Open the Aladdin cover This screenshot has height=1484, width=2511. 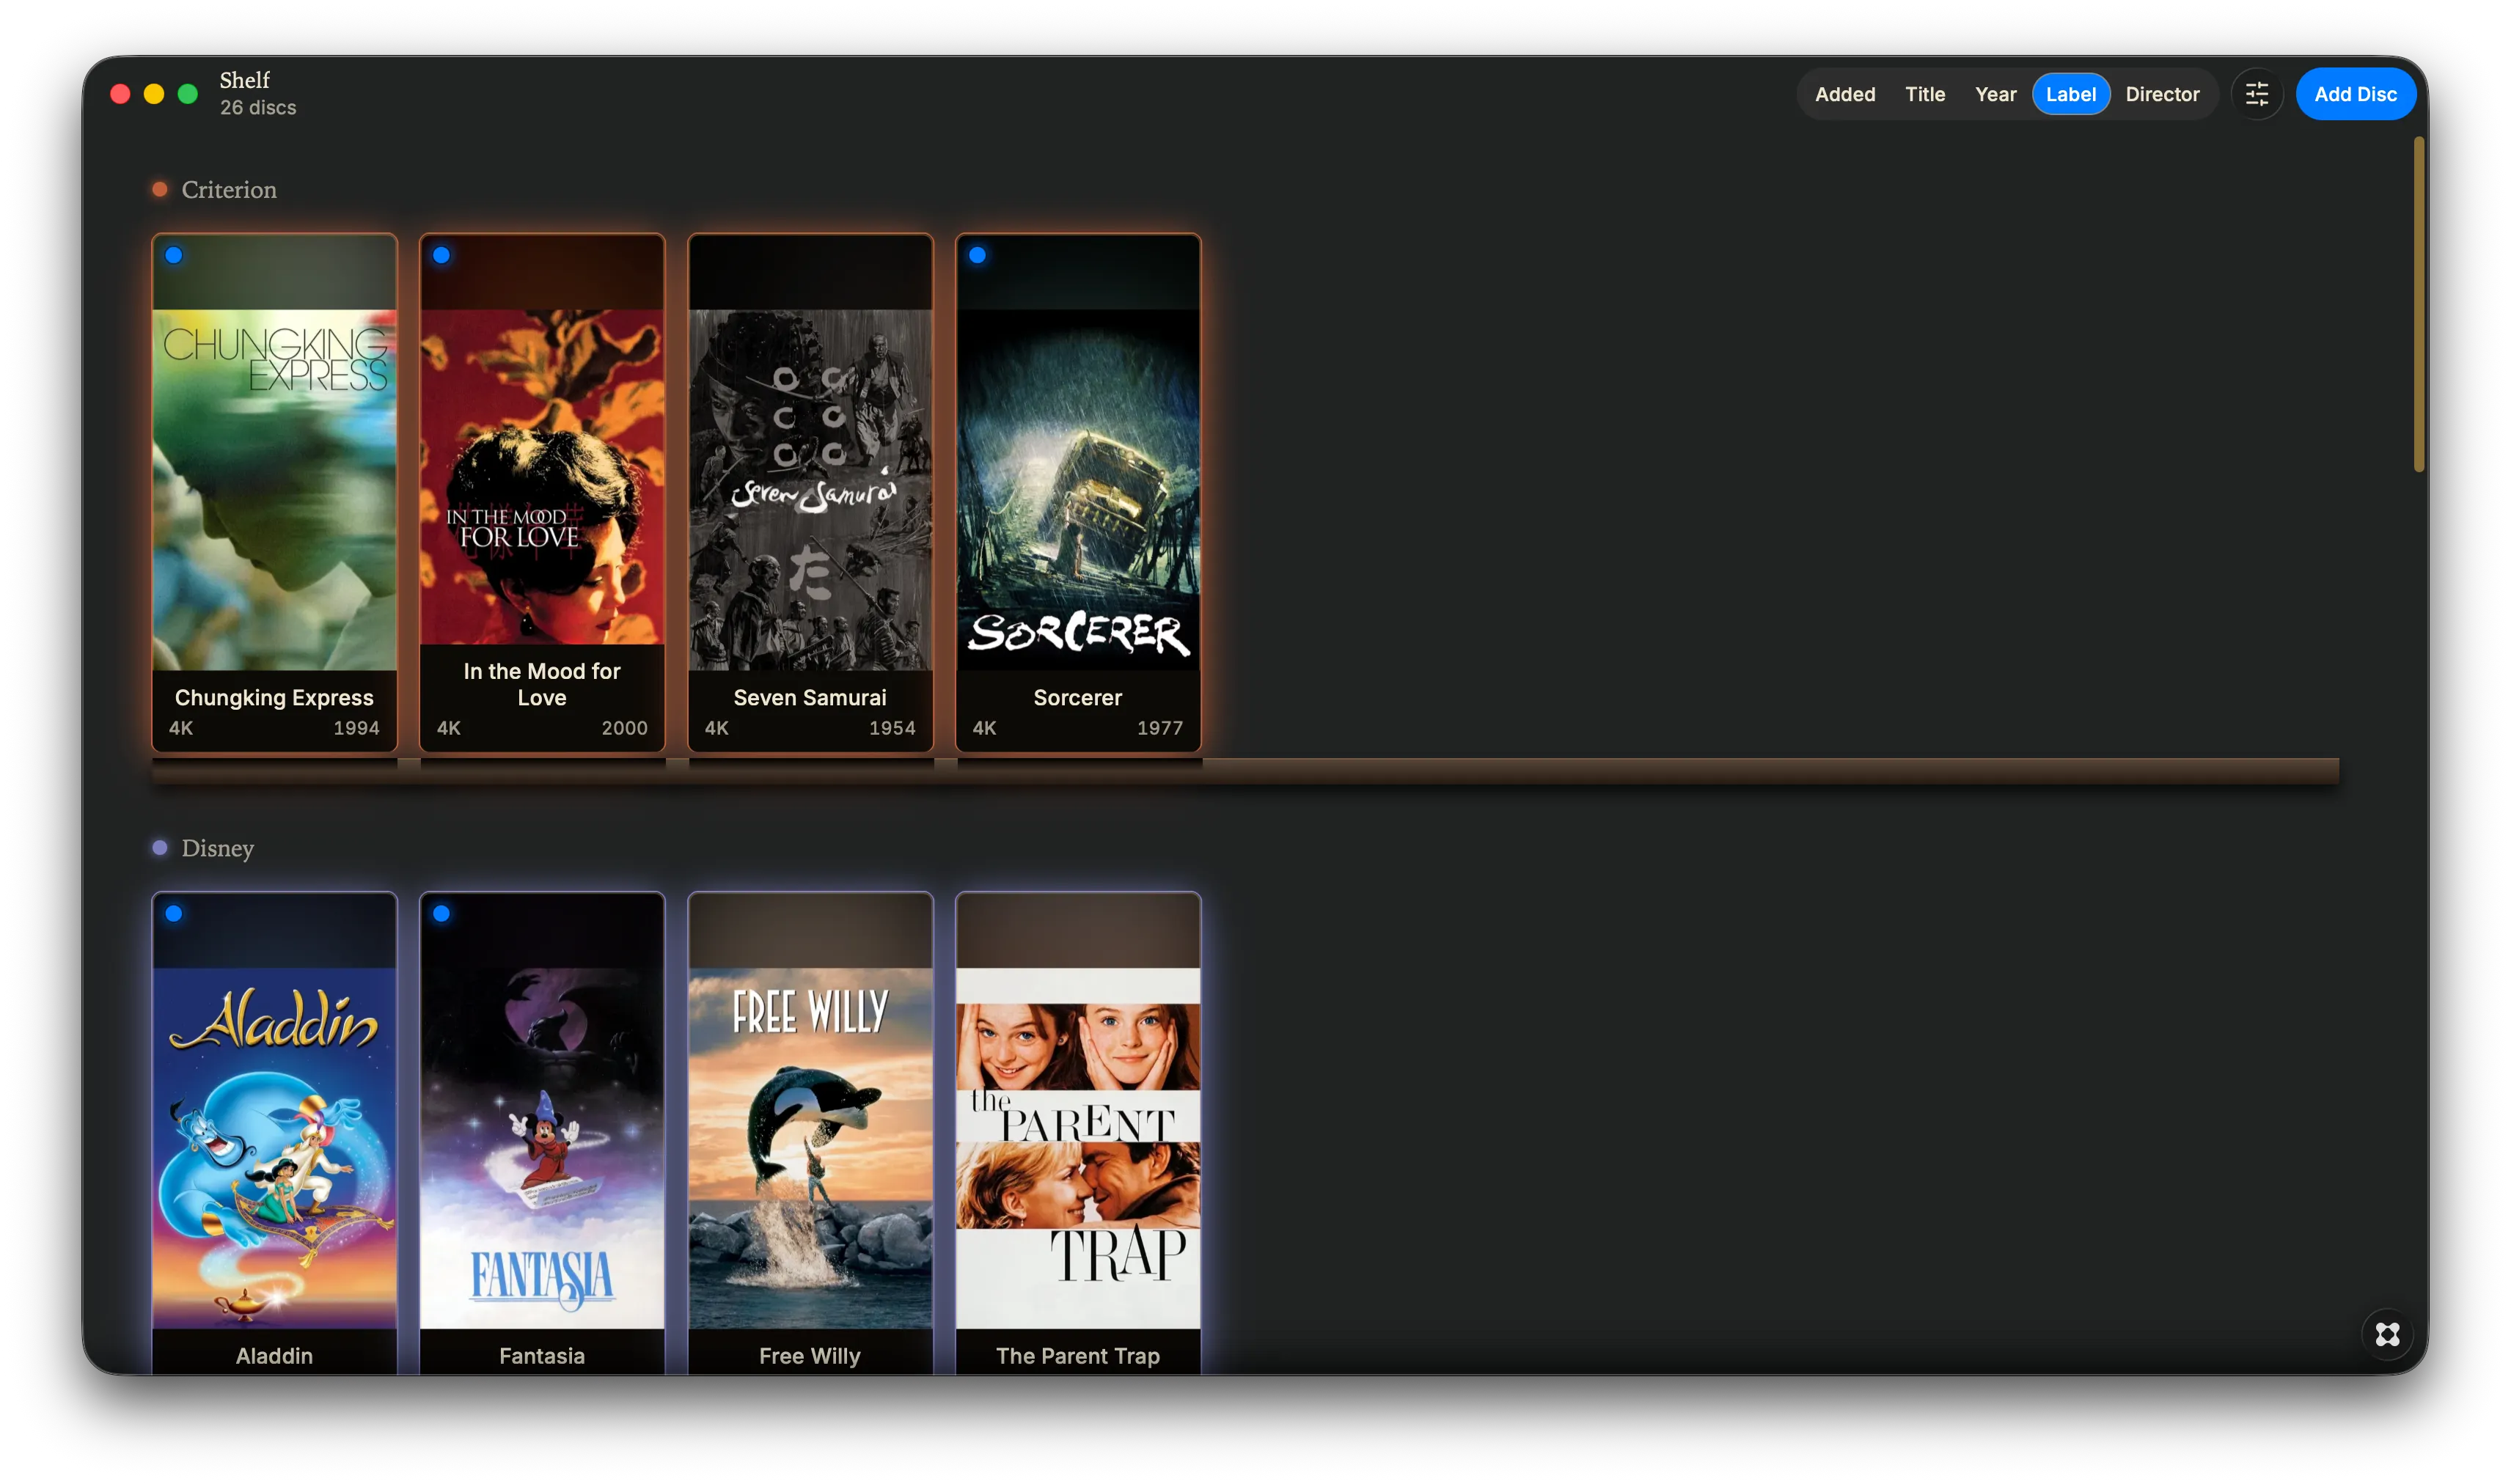coord(274,1148)
